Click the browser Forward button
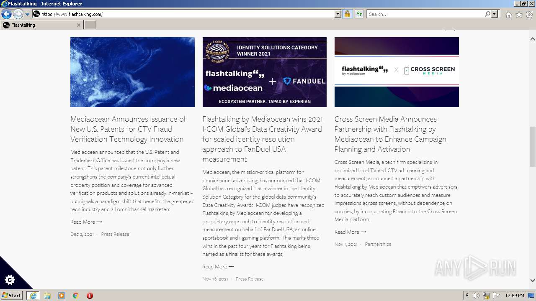Image resolution: width=536 pixels, height=301 pixels. [x=18, y=14]
